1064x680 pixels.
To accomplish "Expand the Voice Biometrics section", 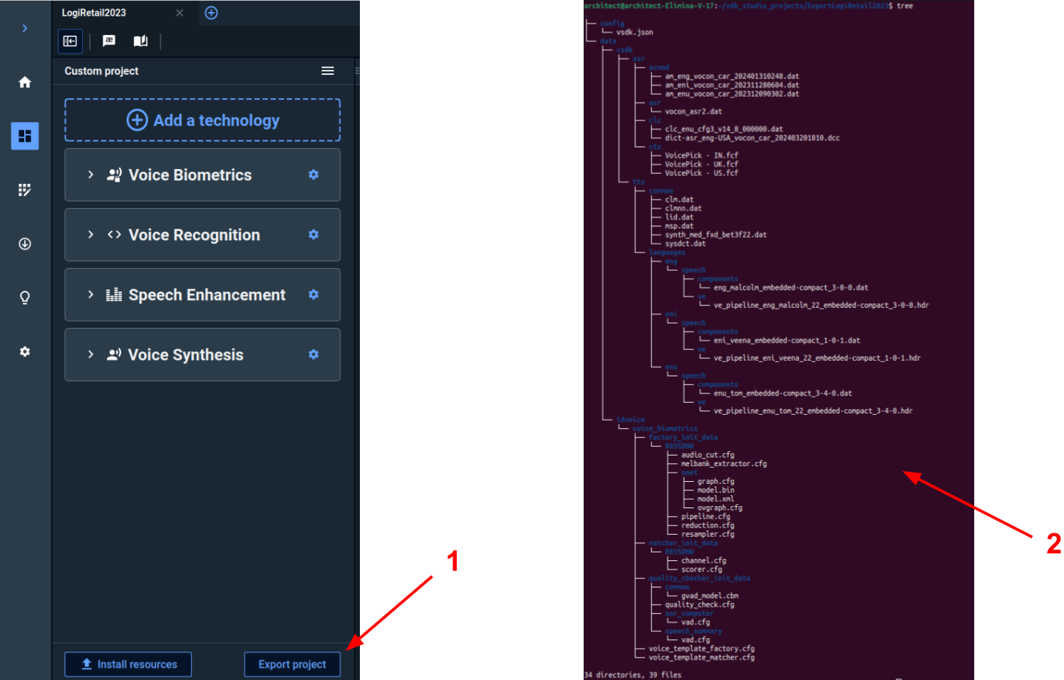I will click(x=91, y=175).
